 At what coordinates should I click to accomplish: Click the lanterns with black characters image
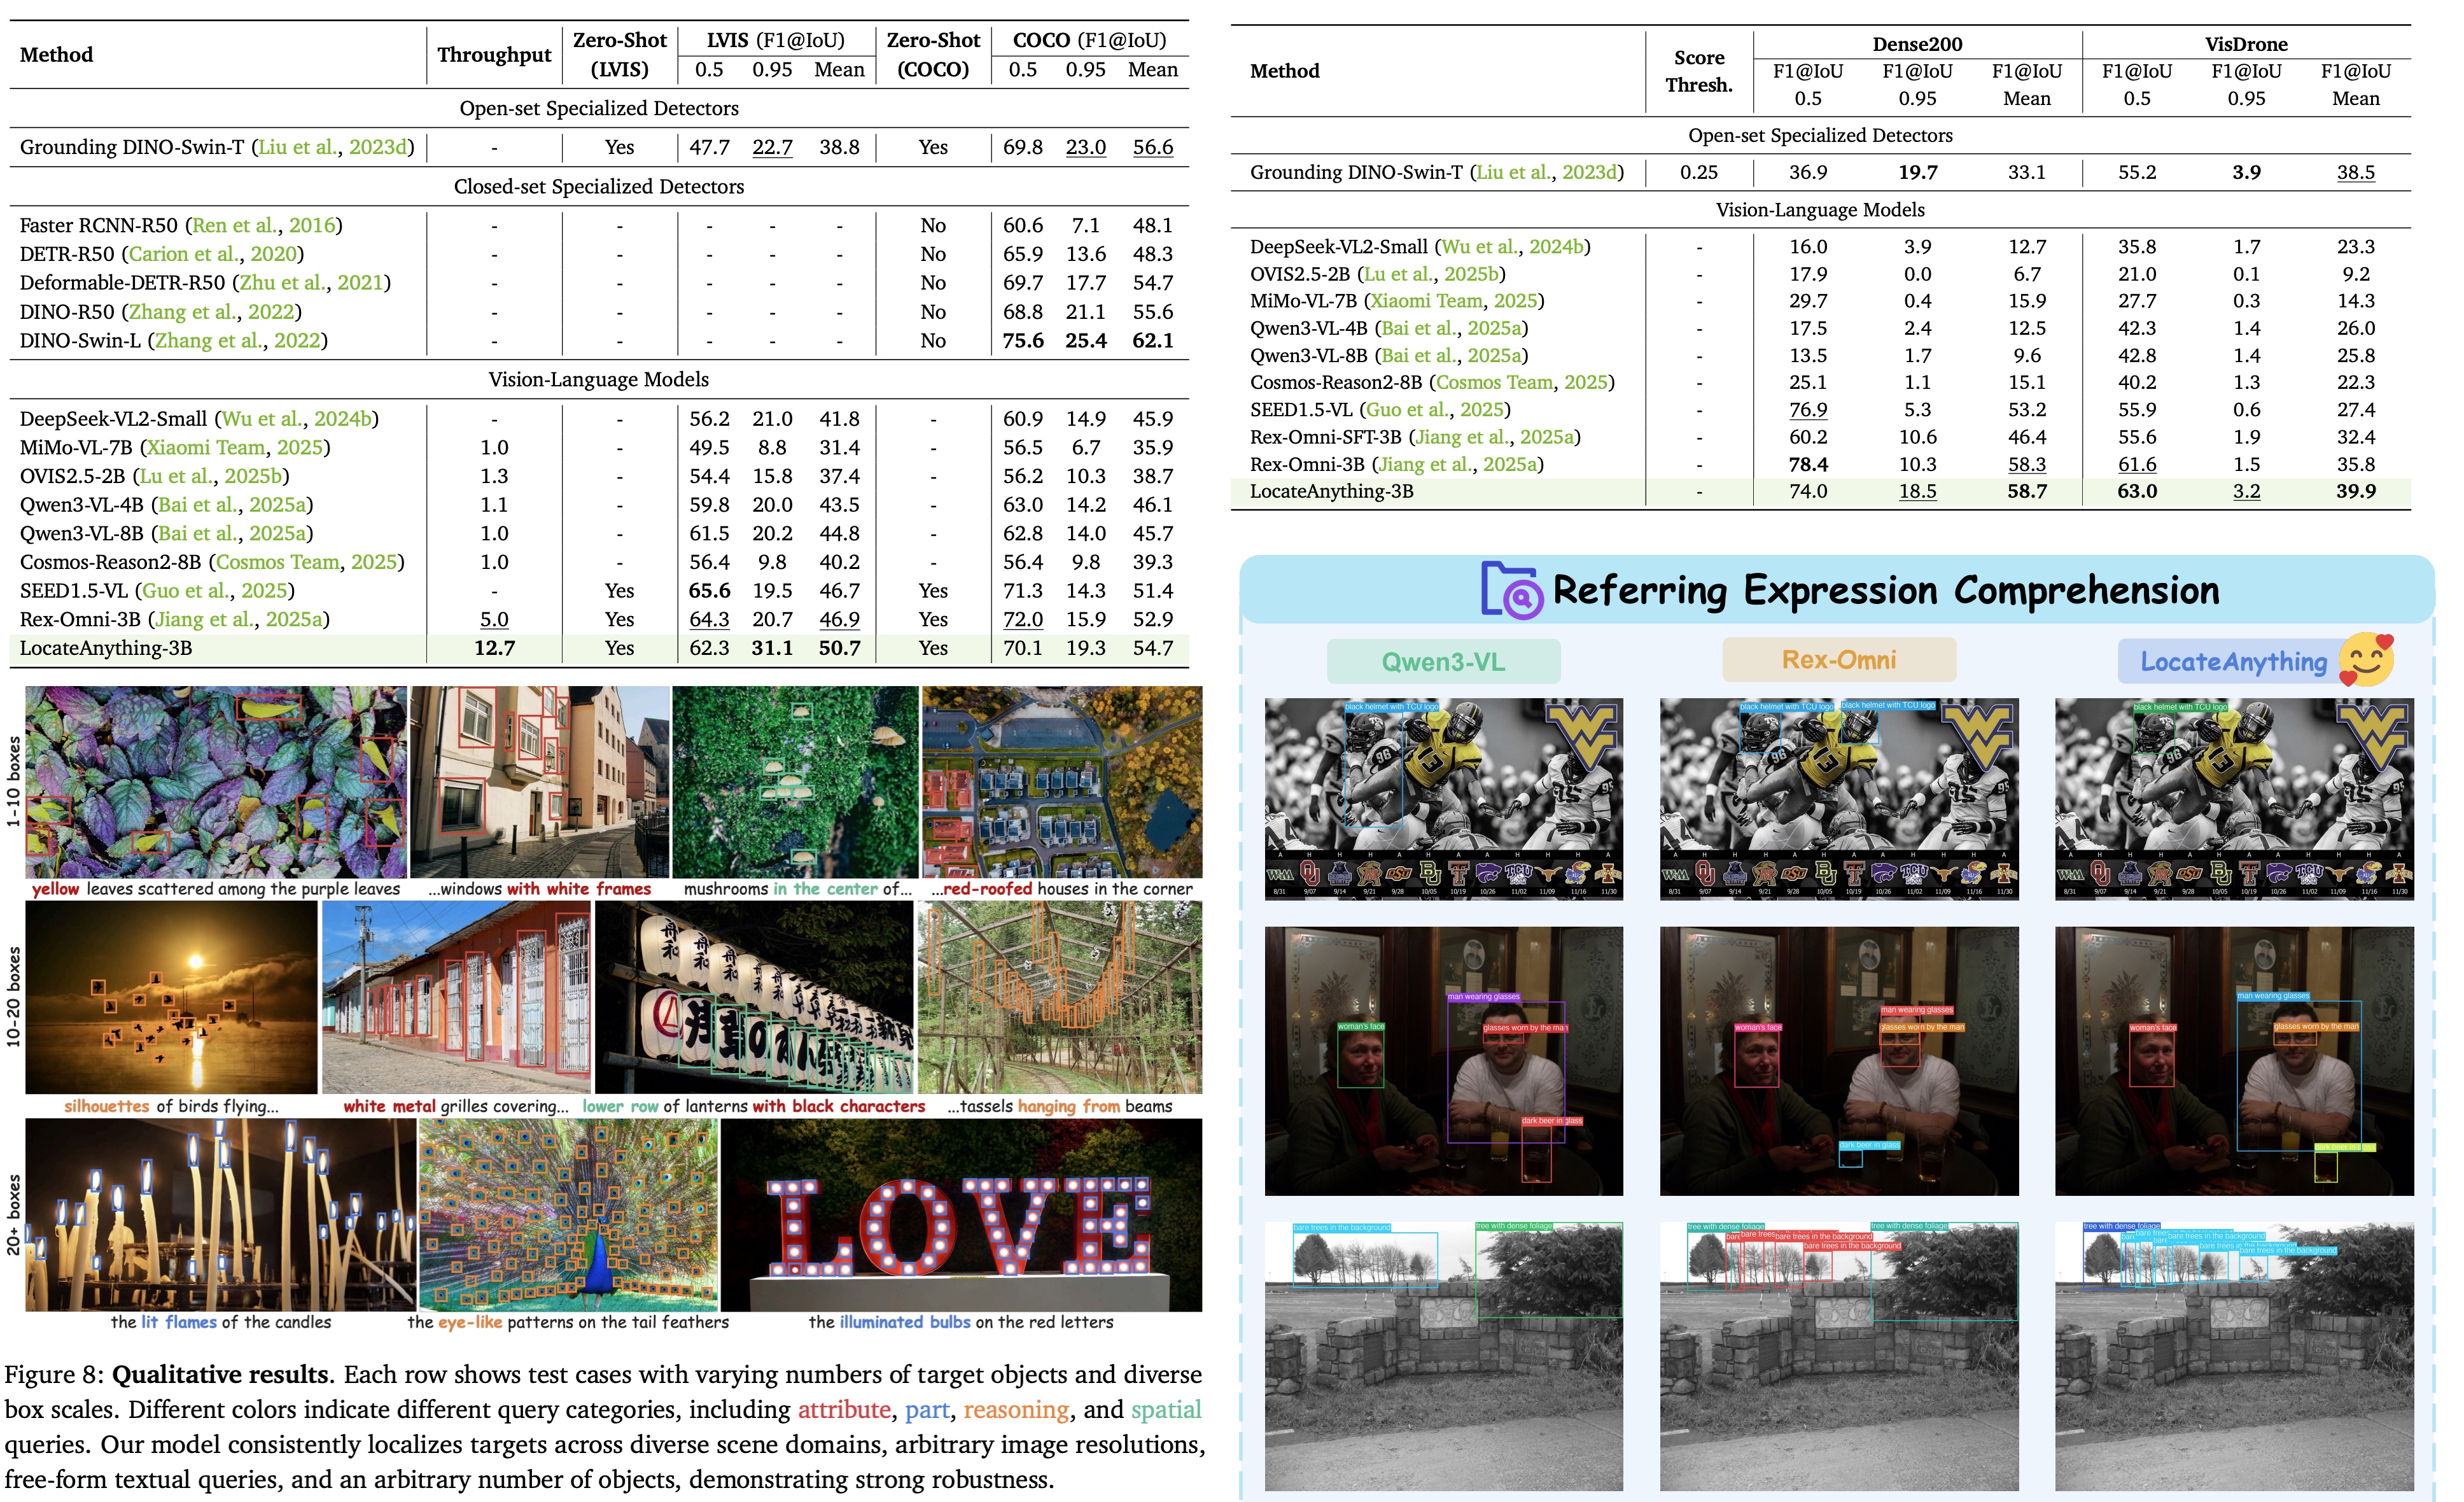coord(754,997)
